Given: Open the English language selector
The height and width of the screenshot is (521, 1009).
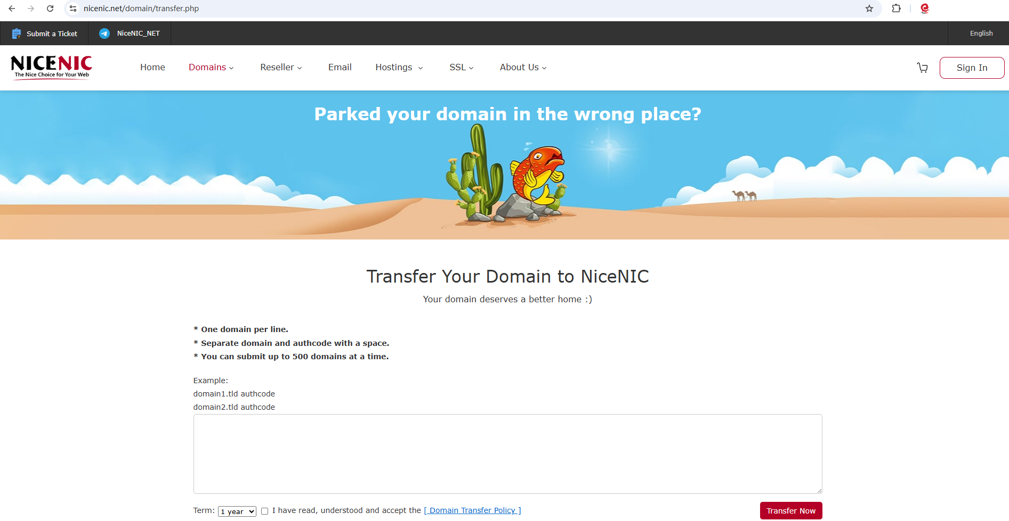Looking at the screenshot, I should pyautogui.click(x=981, y=34).
